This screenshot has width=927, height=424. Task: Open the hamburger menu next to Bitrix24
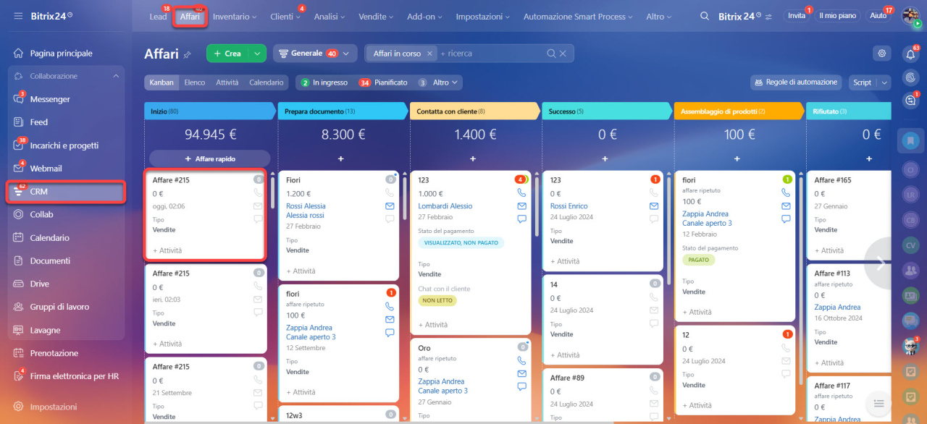point(18,16)
